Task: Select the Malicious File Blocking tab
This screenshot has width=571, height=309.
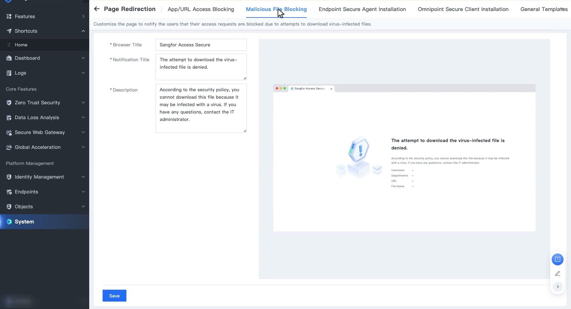Action: [x=276, y=9]
